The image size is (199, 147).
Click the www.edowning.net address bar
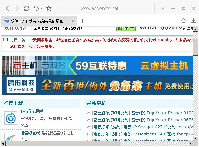coord(99,8)
